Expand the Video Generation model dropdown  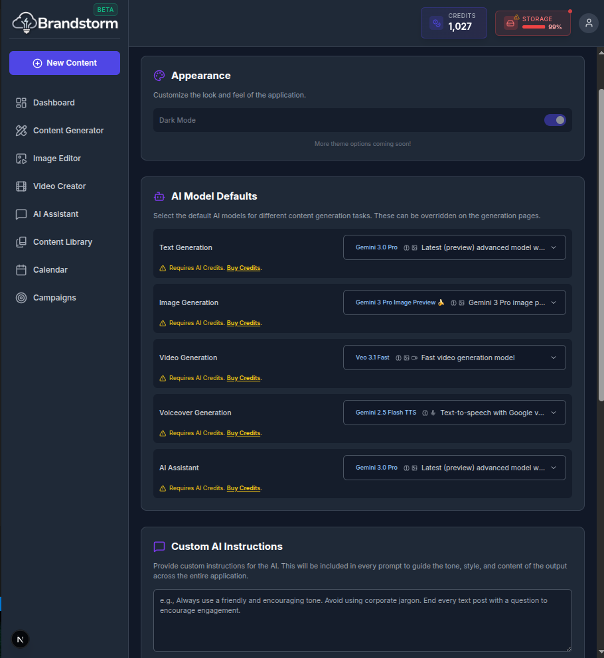(454, 358)
